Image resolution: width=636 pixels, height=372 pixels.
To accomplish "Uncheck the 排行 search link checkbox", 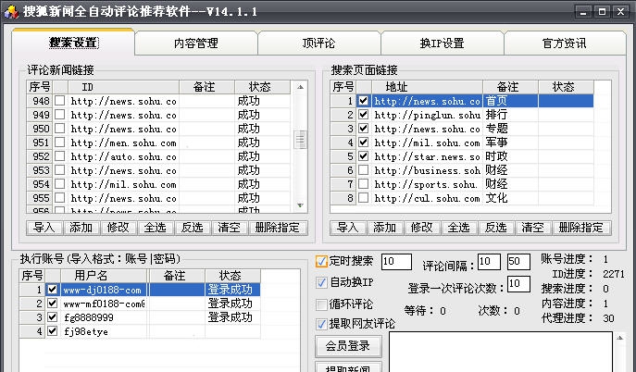I will coord(364,115).
